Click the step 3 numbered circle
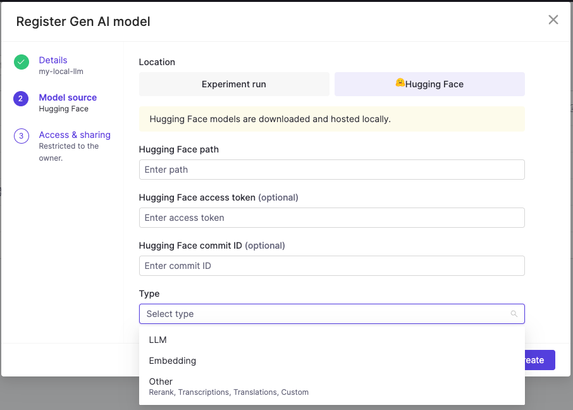The width and height of the screenshot is (573, 410). coord(21,137)
